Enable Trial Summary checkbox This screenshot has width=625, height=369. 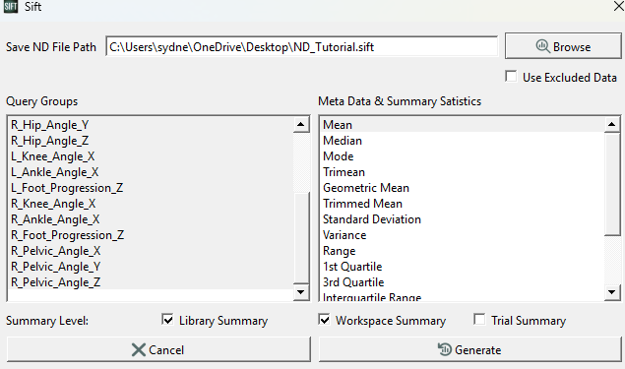[x=479, y=320]
